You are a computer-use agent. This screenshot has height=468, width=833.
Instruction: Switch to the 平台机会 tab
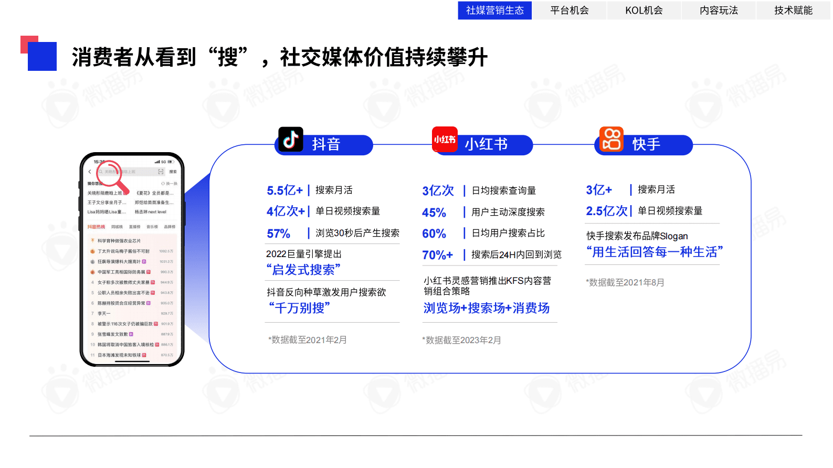(x=570, y=10)
